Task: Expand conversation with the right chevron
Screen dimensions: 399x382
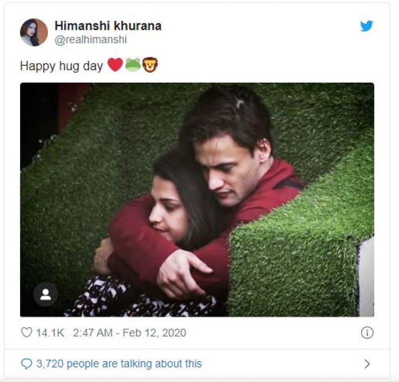Action: pos(367,364)
